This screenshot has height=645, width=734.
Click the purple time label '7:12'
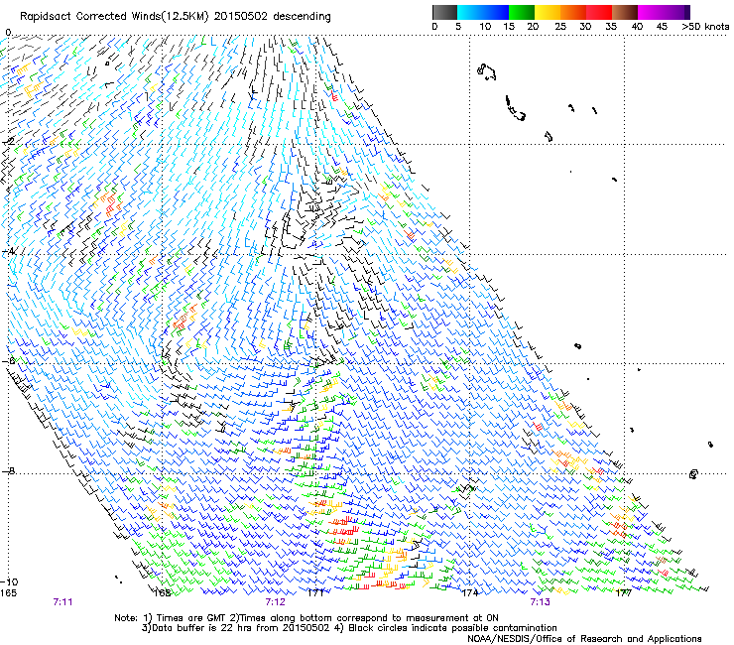276,602
